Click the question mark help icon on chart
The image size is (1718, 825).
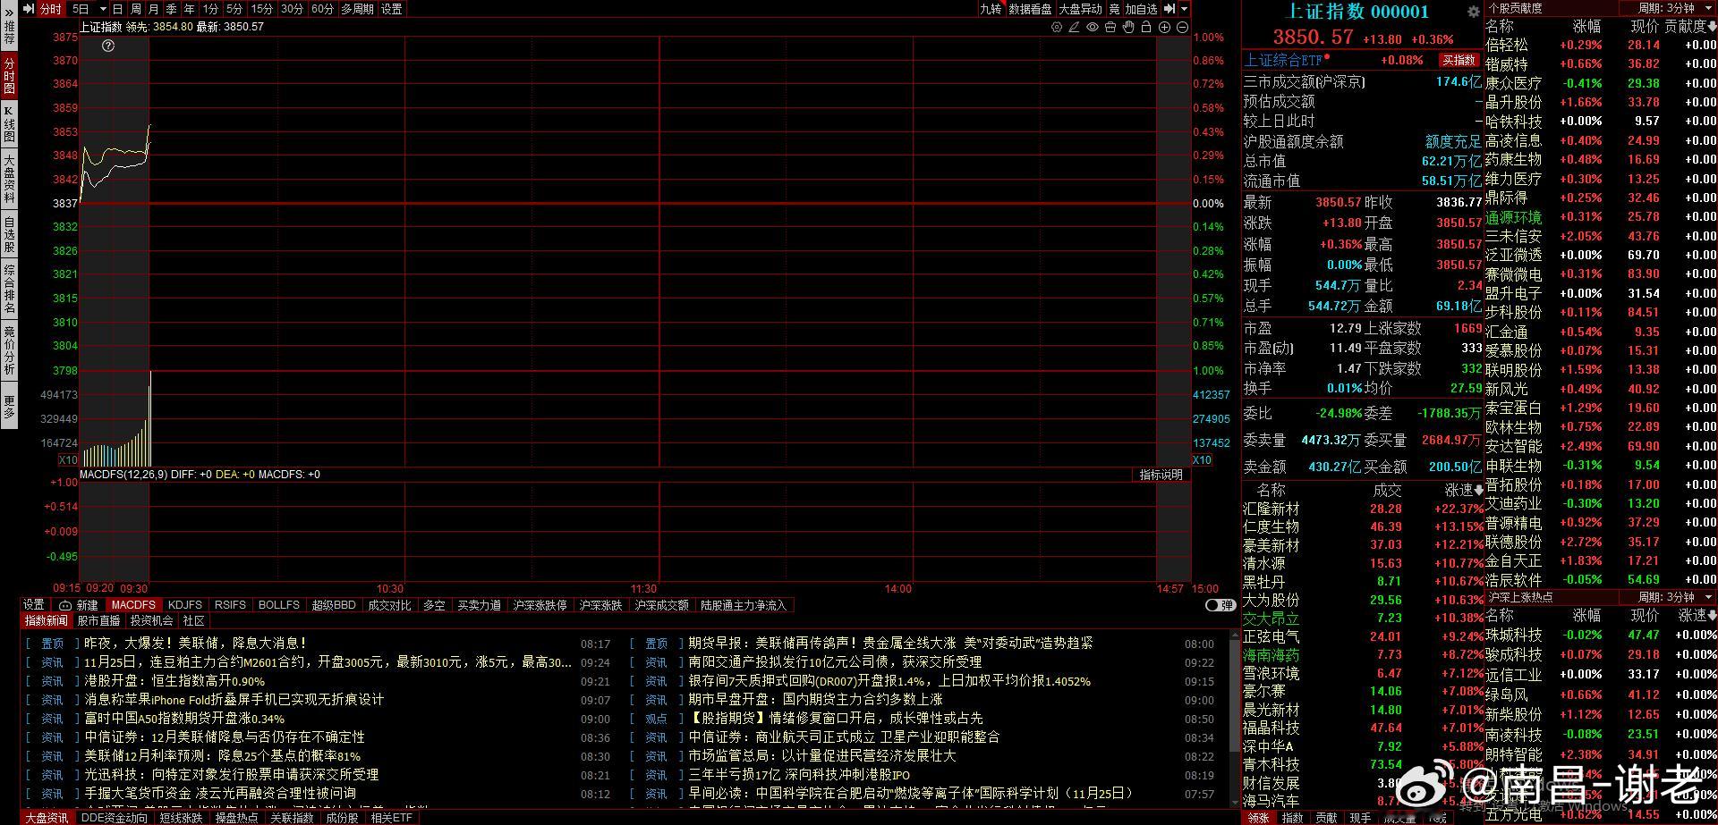click(x=108, y=46)
